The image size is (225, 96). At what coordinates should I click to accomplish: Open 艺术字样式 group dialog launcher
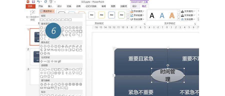tap(195, 24)
